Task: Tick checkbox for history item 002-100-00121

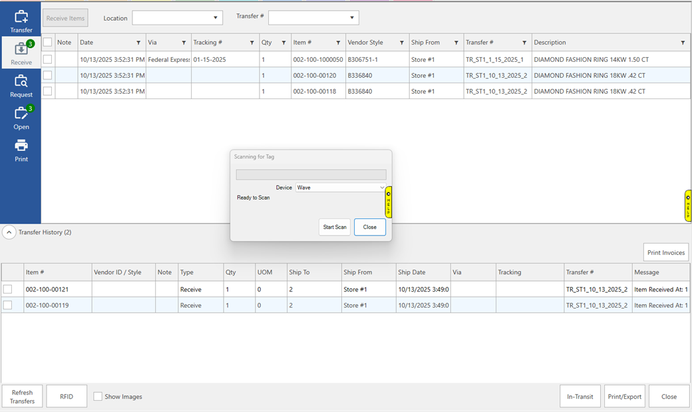Action: tap(7, 290)
